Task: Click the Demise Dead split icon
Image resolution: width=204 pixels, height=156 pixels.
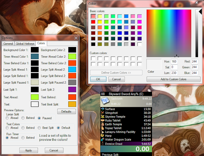Action: coord(103,144)
